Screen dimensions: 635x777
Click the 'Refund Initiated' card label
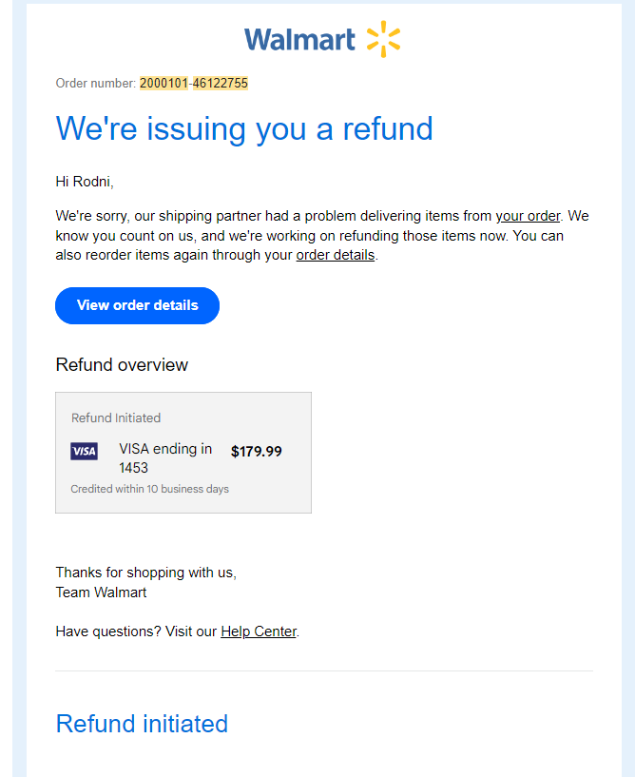116,418
